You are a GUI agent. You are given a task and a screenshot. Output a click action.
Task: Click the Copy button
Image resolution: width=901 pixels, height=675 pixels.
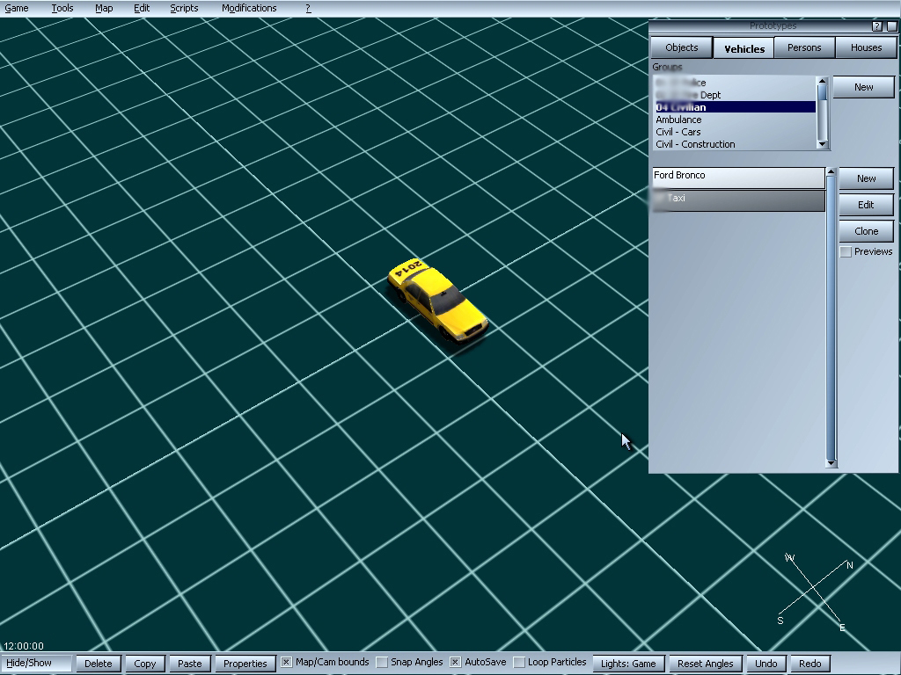pos(145,664)
